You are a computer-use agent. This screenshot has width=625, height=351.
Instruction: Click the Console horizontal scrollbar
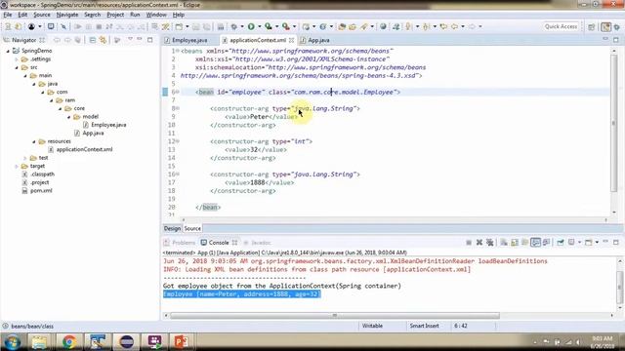(335, 316)
